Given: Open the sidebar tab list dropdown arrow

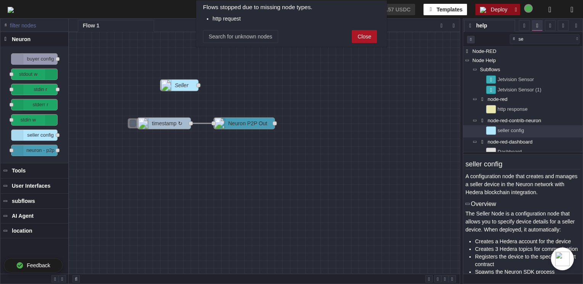Looking at the screenshot, I should (x=576, y=26).
